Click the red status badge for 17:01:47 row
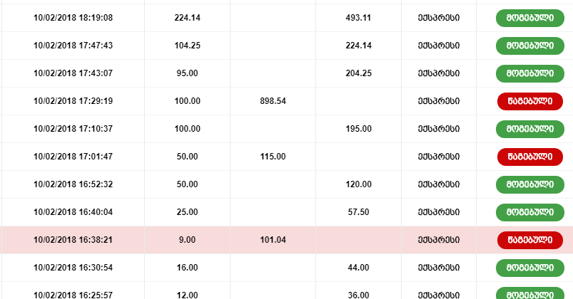The height and width of the screenshot is (299, 573). [530, 157]
